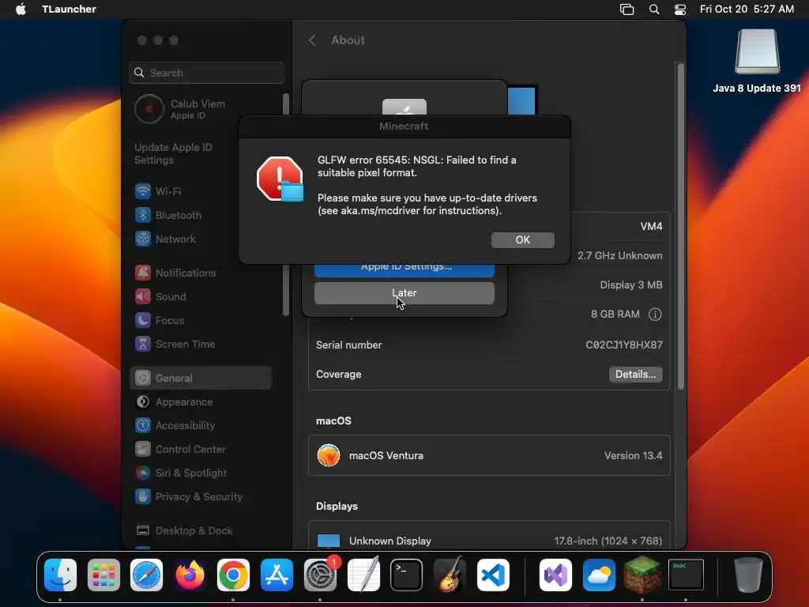Open Terminal from the Dock

coord(407,575)
